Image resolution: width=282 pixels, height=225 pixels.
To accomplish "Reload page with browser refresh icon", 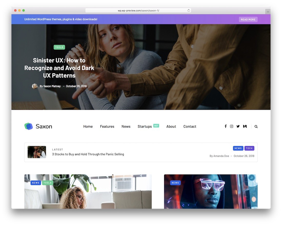I will [x=188, y=10].
